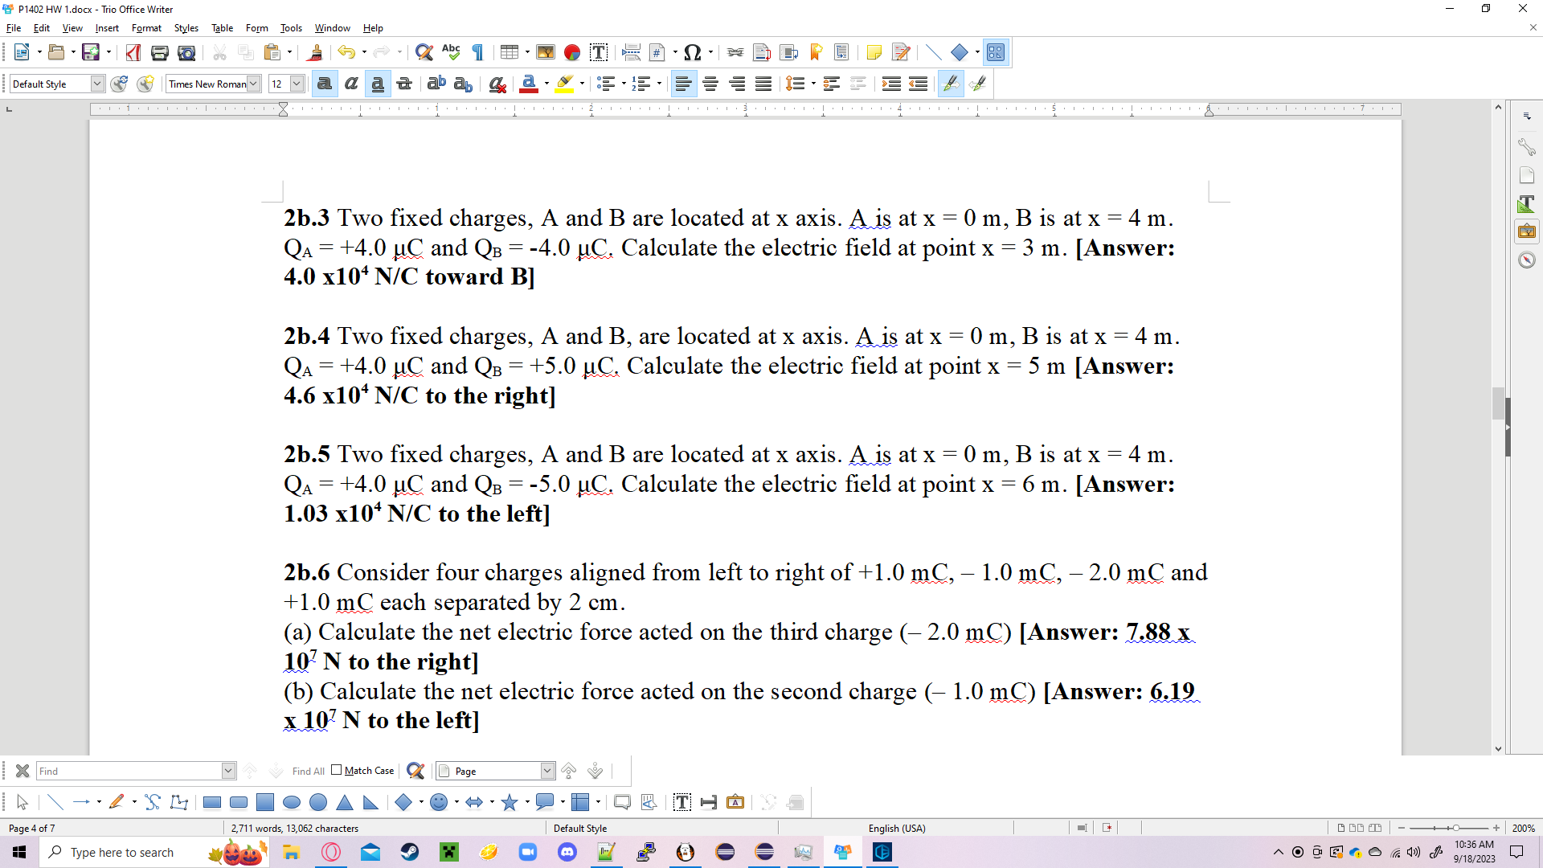Enable Match Case in the Find bar
The width and height of the screenshot is (1543, 868).
pyautogui.click(x=338, y=770)
